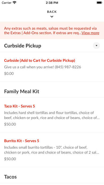The width and height of the screenshot is (104, 185).
Task: Tap the Curbside $0.00 price
Action: tap(9, 74)
